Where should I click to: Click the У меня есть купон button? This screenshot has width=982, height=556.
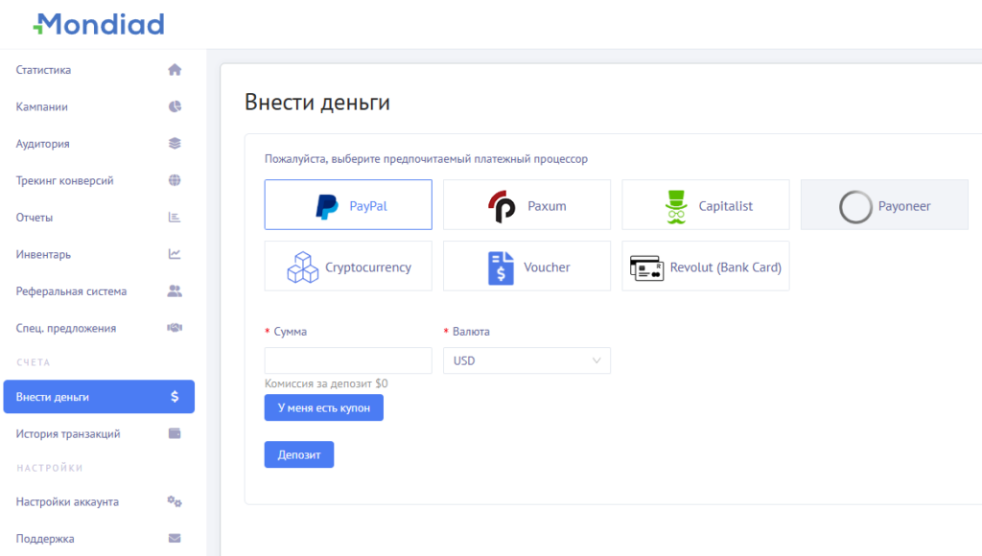click(323, 407)
